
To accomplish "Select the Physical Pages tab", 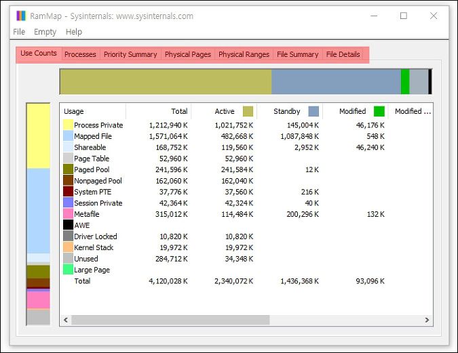I will point(188,55).
